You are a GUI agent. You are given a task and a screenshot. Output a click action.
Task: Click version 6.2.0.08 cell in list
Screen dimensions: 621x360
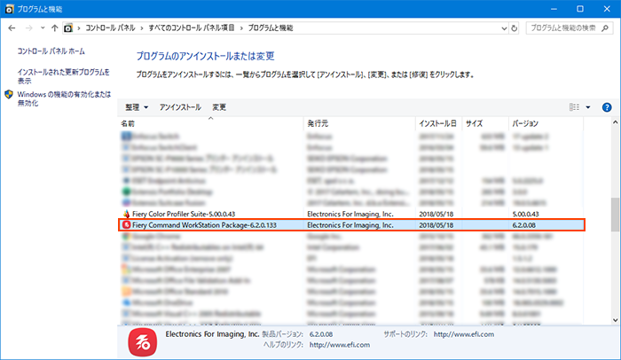click(523, 225)
